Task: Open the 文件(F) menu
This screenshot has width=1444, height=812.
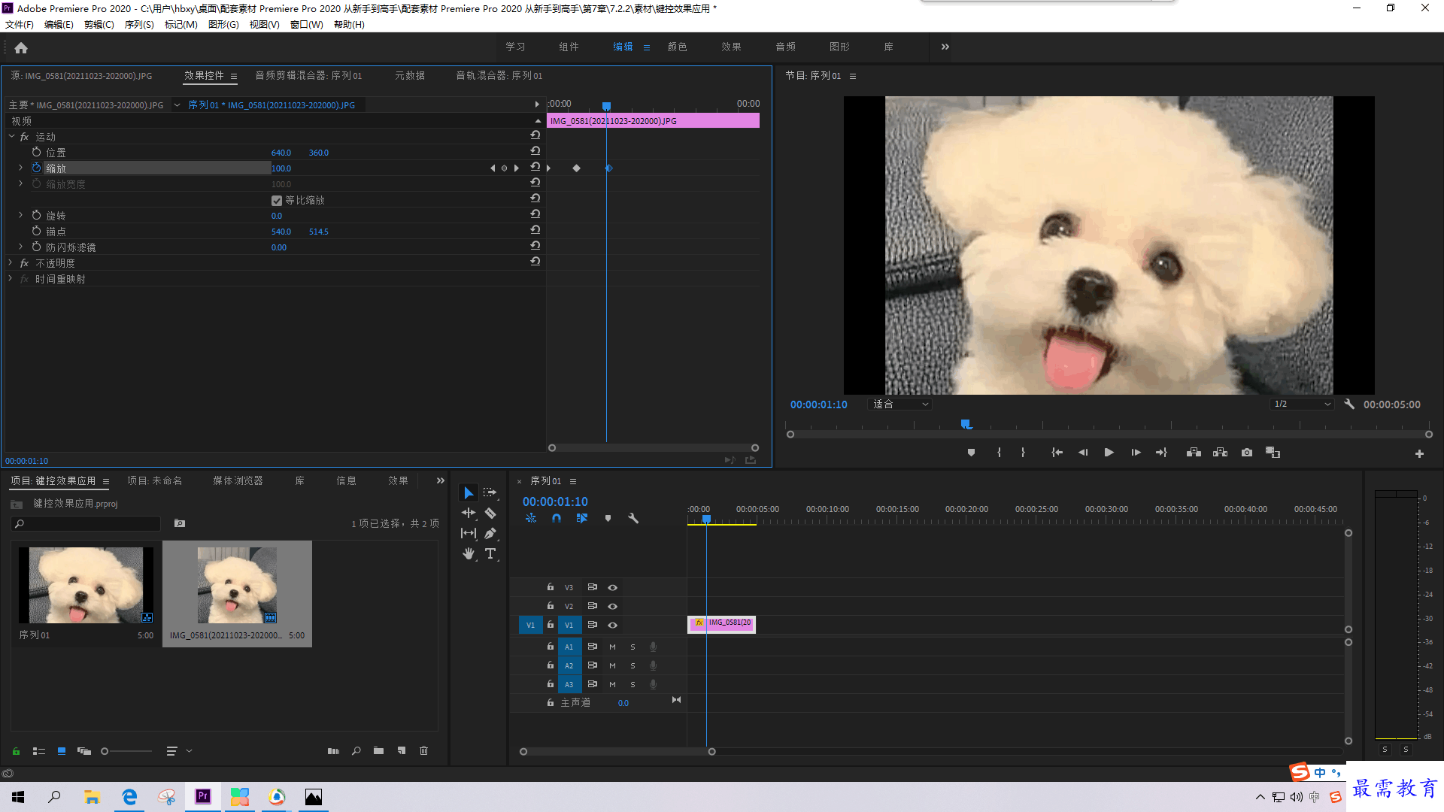Action: click(x=20, y=24)
